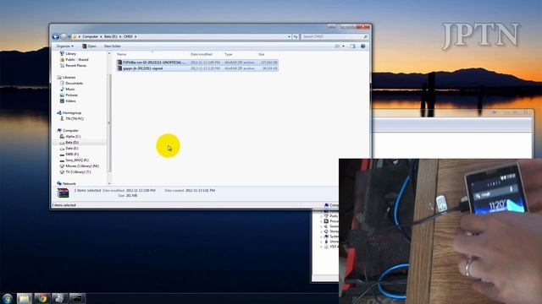Open the Windows Start orb

[x=8, y=298]
